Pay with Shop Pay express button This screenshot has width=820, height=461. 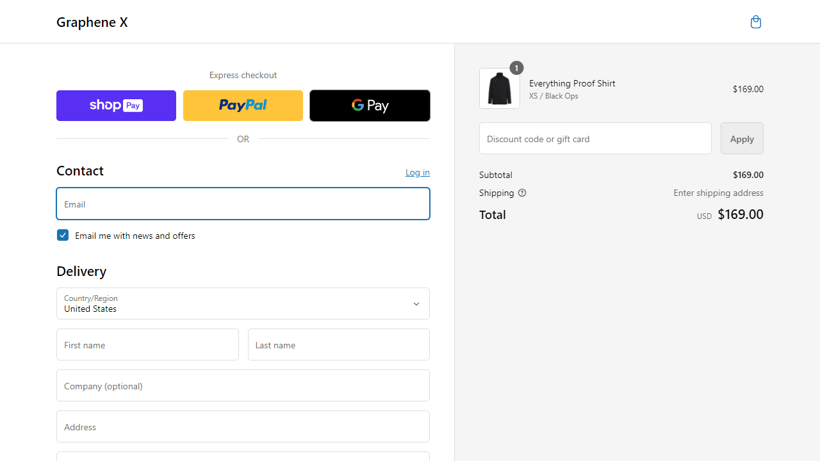[x=116, y=106]
